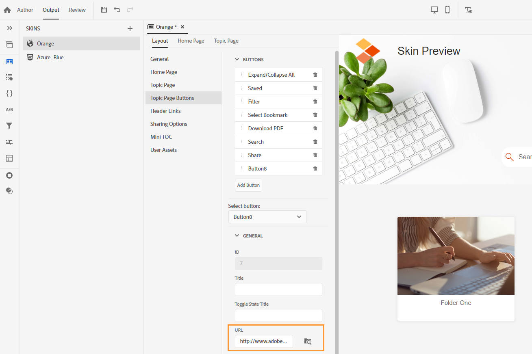Switch to the Author tab
Screen dimensions: 532x354
click(25, 10)
